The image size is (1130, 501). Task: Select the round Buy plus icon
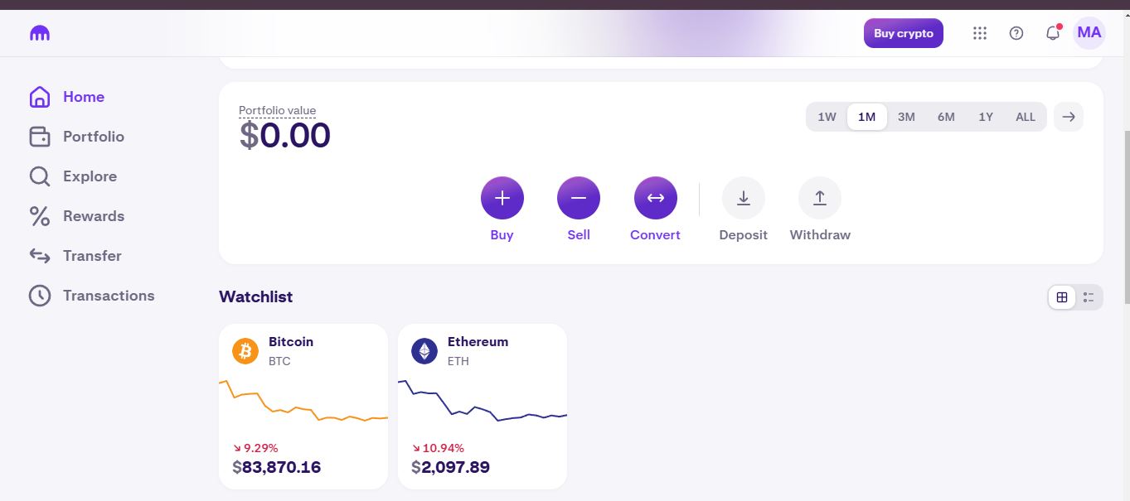[x=502, y=198]
